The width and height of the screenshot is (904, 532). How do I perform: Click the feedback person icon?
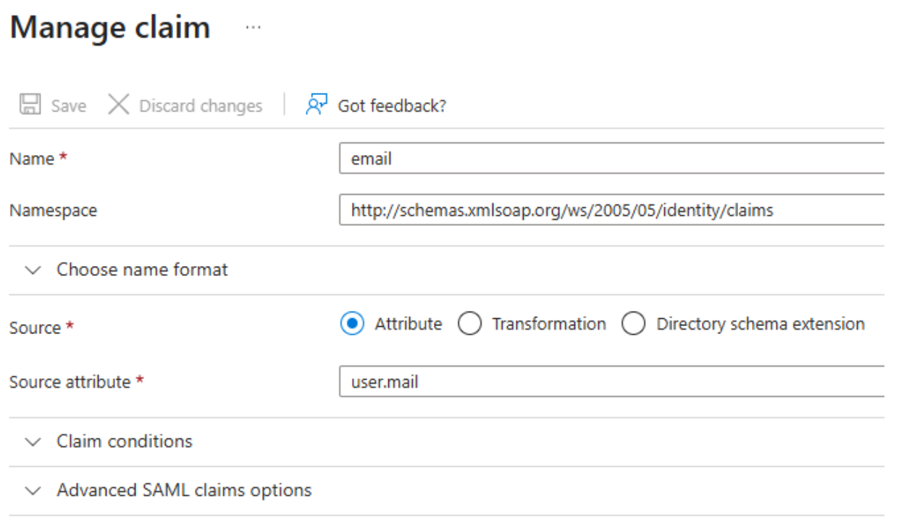coord(317,105)
